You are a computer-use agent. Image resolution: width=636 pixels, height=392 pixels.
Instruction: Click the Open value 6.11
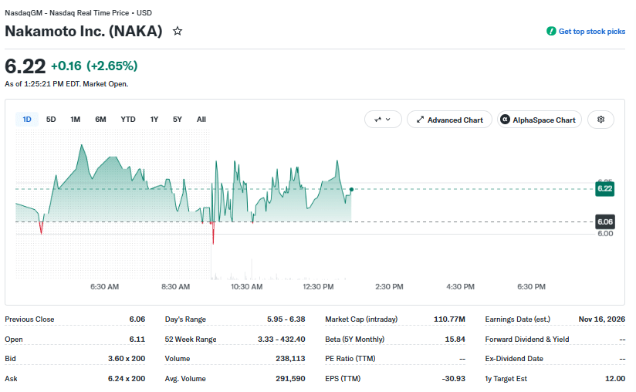[x=137, y=339]
